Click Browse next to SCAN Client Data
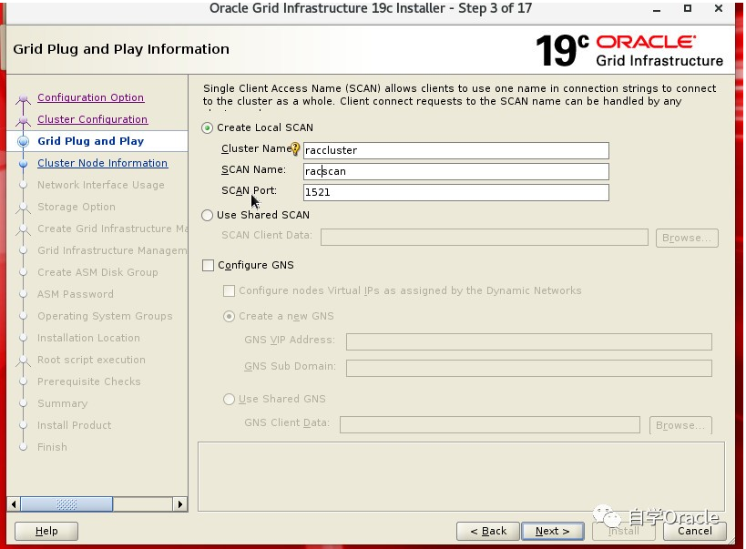This screenshot has height=549, width=746. [687, 238]
